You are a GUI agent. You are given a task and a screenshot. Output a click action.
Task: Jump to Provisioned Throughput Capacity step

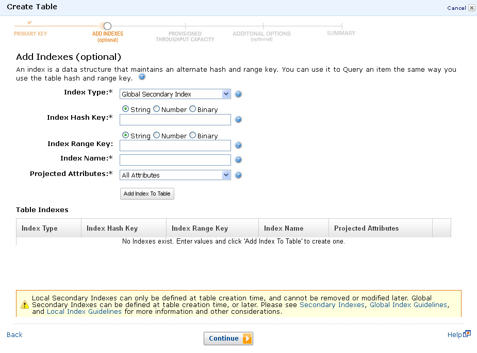pyautogui.click(x=185, y=36)
